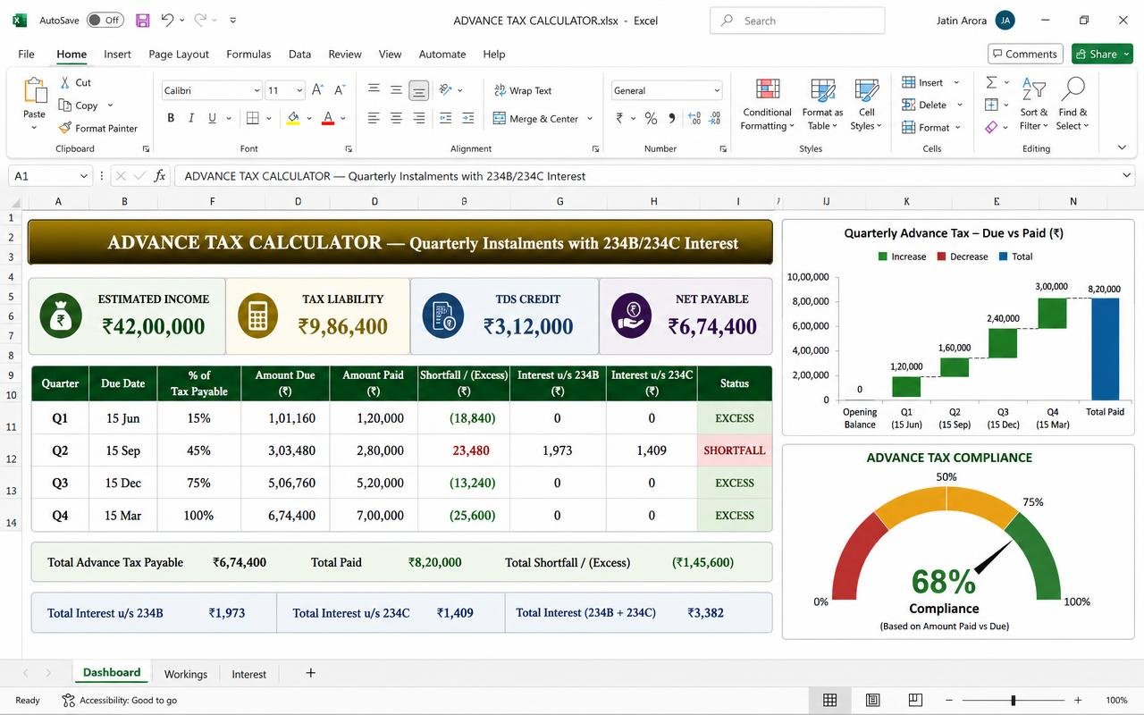The image size is (1144, 715).
Task: Click the Center horizontal alignment icon
Action: (396, 118)
